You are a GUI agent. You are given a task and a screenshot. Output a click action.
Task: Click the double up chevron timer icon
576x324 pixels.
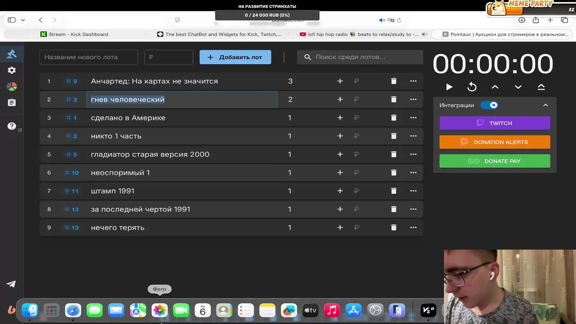click(541, 87)
